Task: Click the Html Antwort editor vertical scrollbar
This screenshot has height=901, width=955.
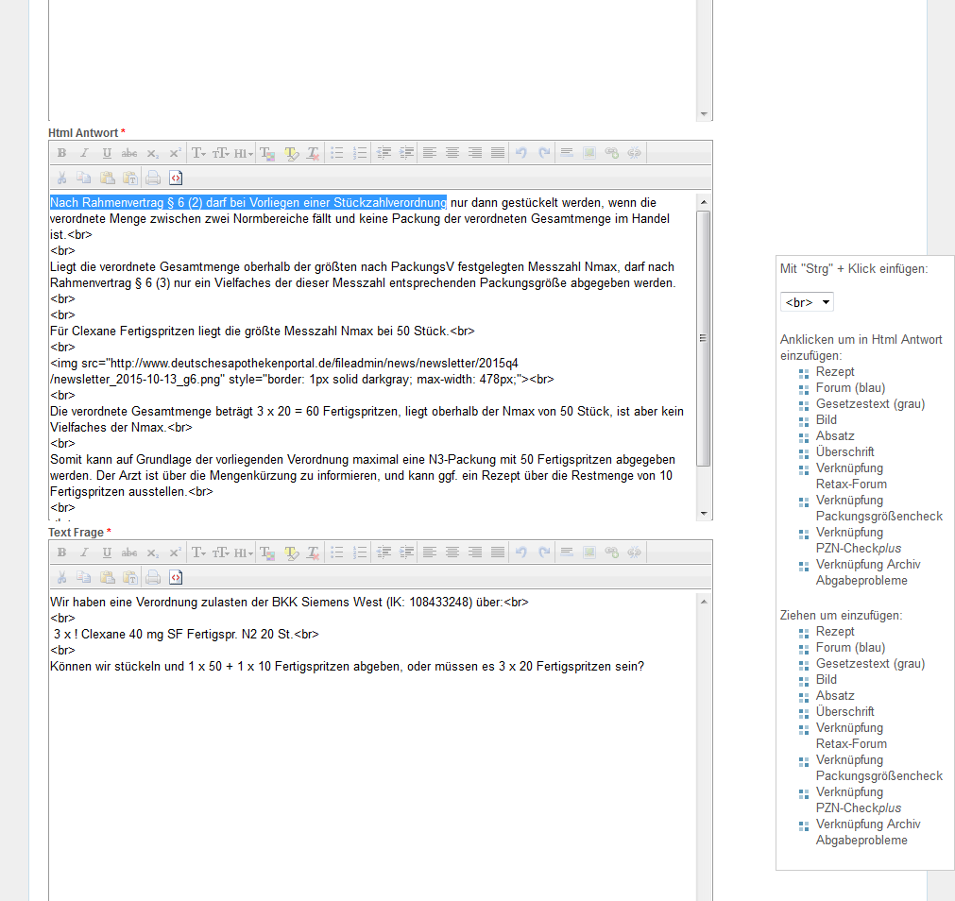Action: tap(703, 337)
